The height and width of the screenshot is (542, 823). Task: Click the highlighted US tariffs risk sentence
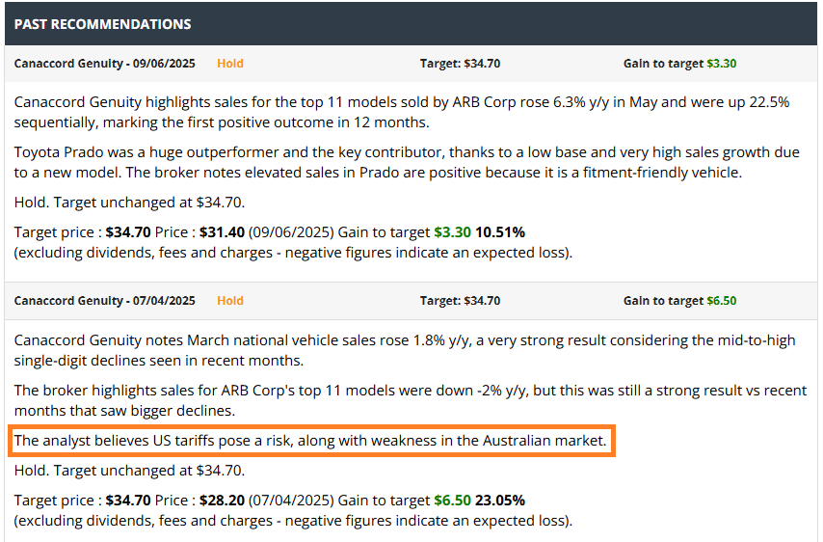pos(311,442)
